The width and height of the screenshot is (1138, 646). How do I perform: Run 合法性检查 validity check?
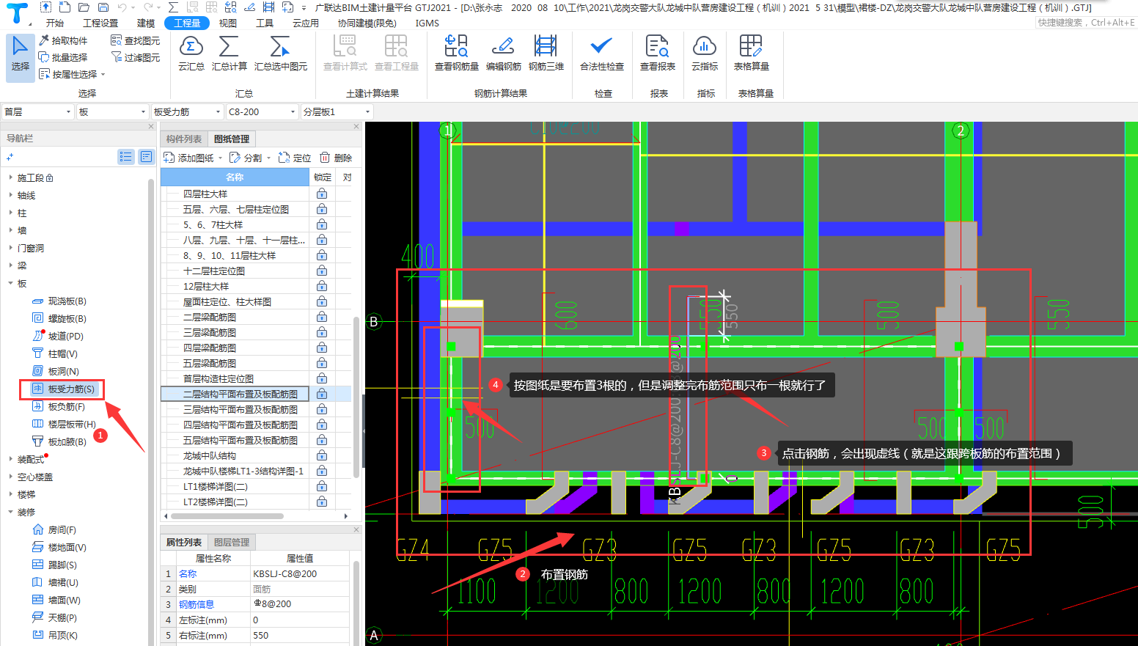(x=601, y=54)
